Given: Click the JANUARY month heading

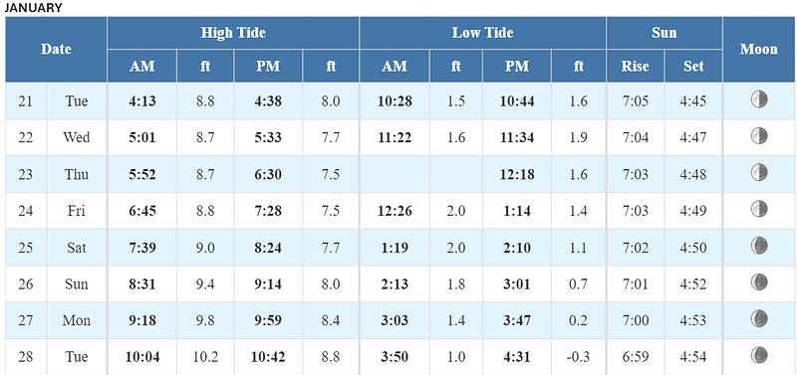Looking at the screenshot, I should [33, 8].
